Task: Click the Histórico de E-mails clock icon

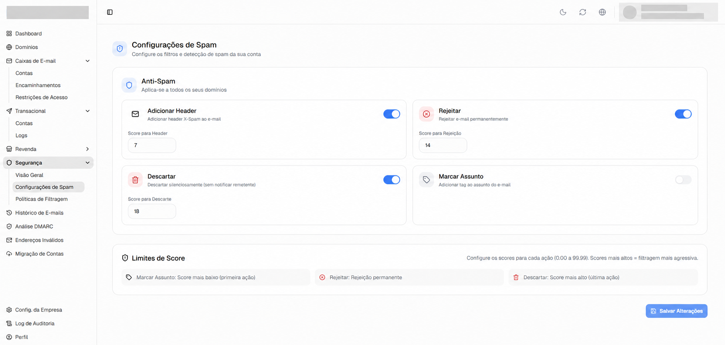Action: [9, 213]
